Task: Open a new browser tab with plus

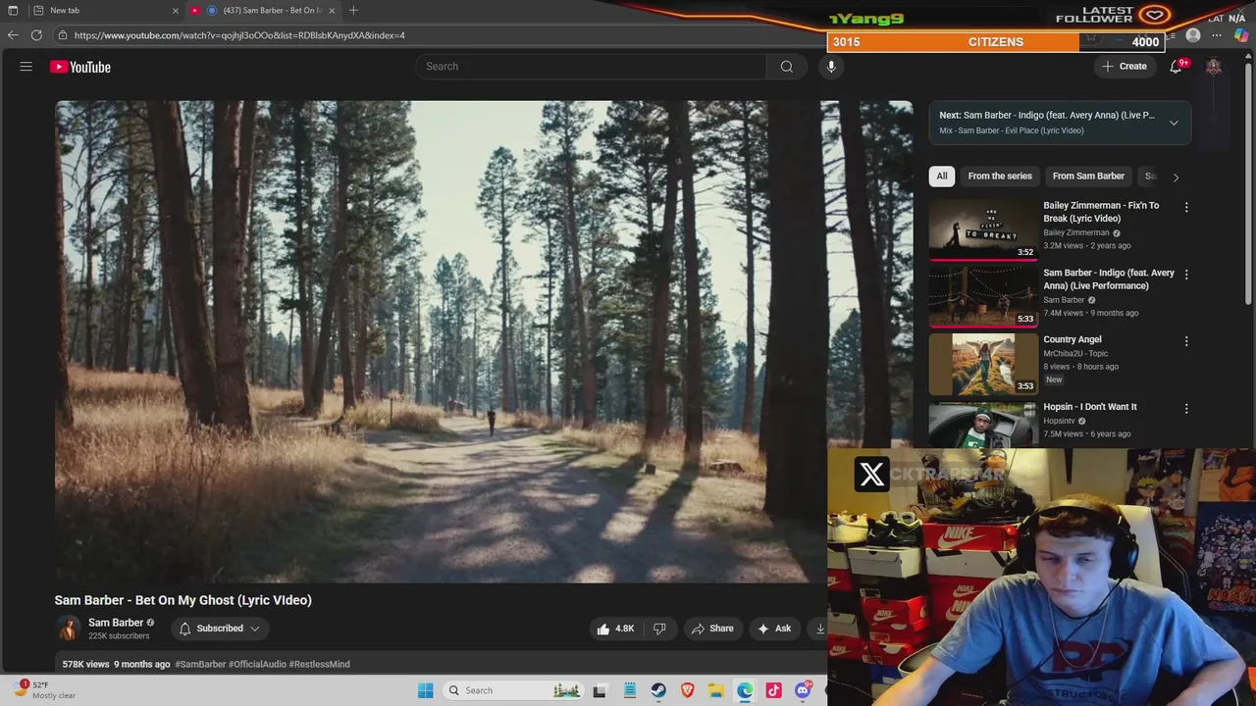Action: 353,10
